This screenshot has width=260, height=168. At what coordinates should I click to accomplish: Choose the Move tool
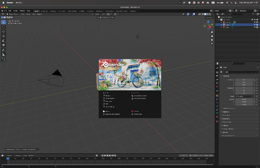pyautogui.click(x=4, y=32)
